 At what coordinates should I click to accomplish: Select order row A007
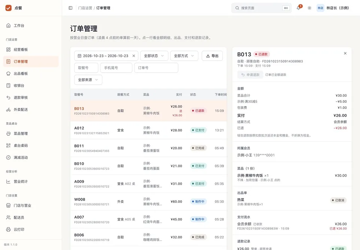148,219
